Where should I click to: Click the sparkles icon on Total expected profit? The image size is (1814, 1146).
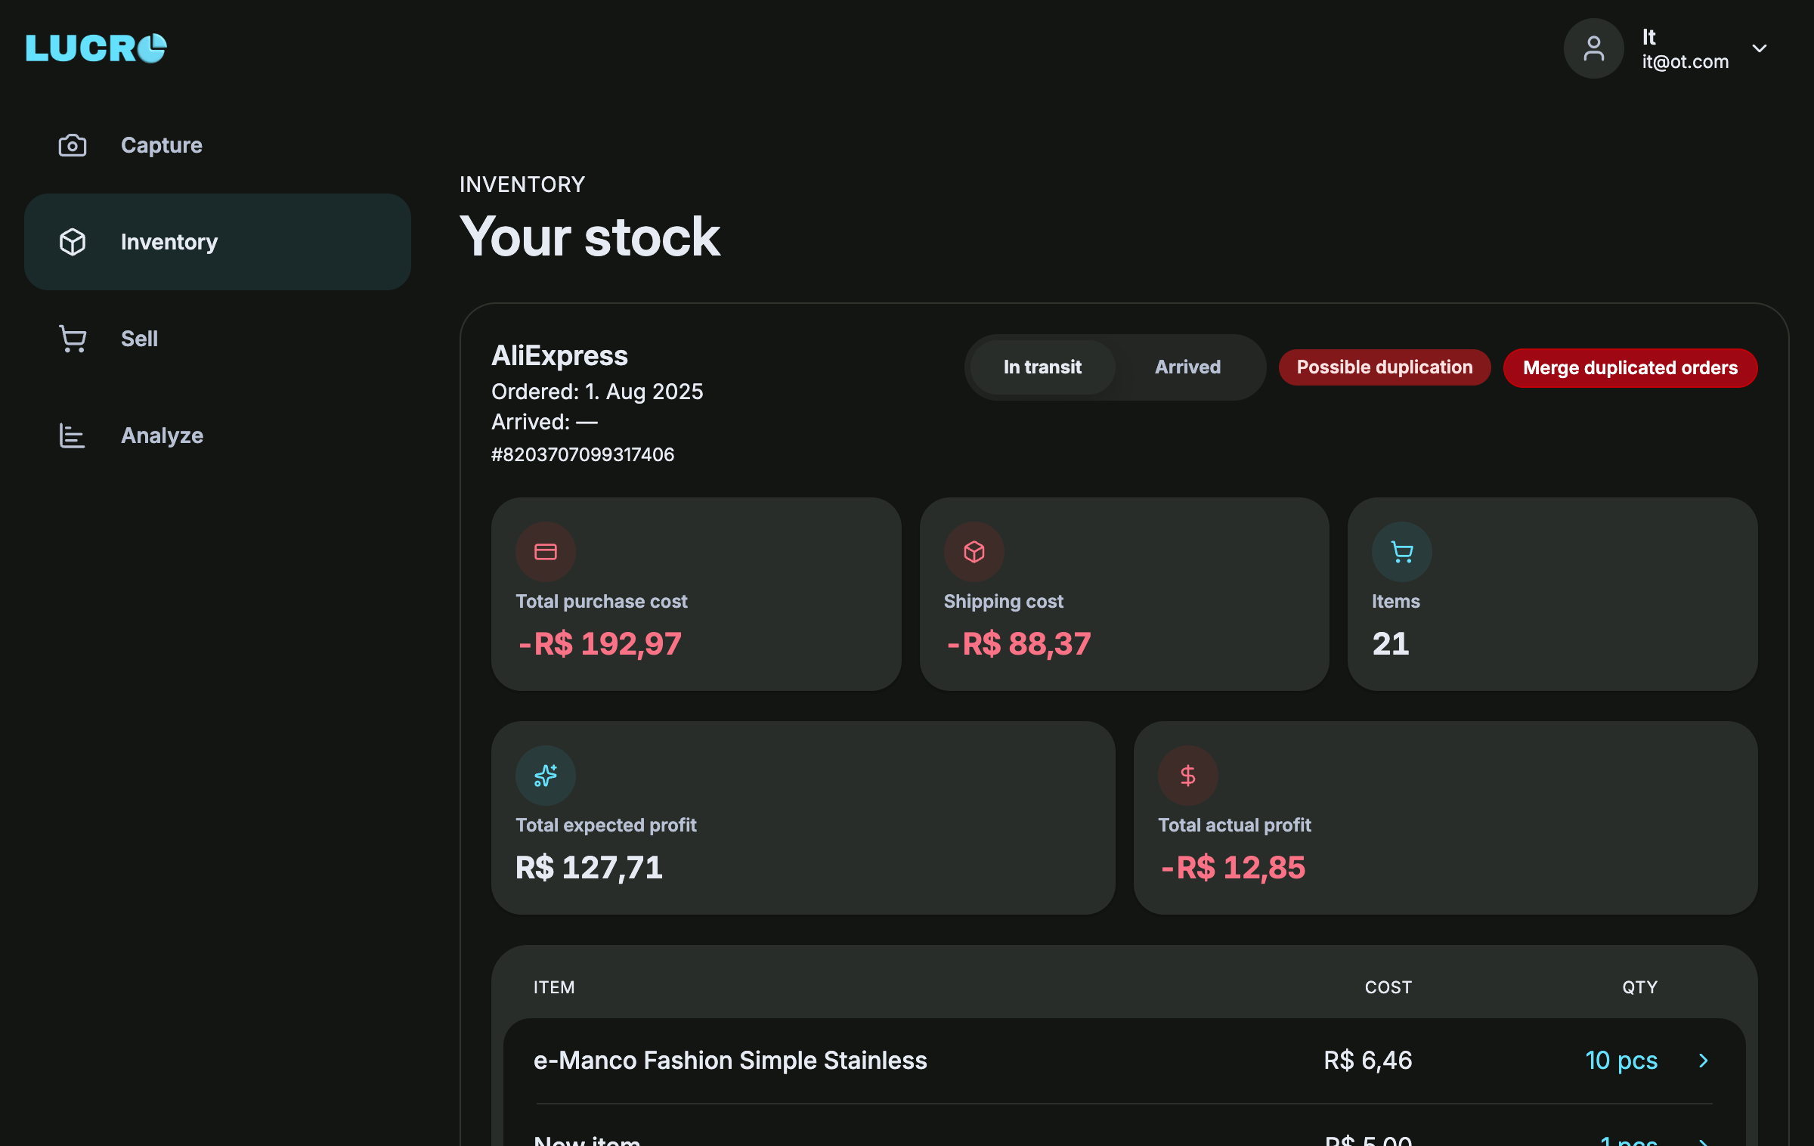(x=545, y=774)
